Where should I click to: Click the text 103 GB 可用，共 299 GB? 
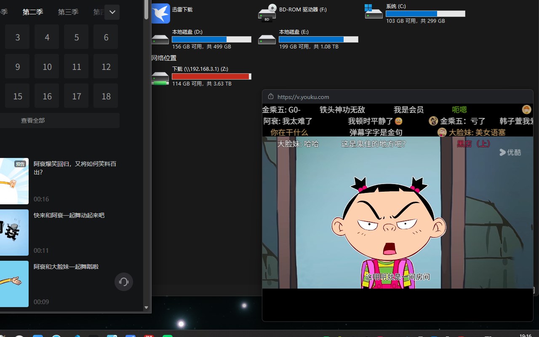click(x=415, y=21)
